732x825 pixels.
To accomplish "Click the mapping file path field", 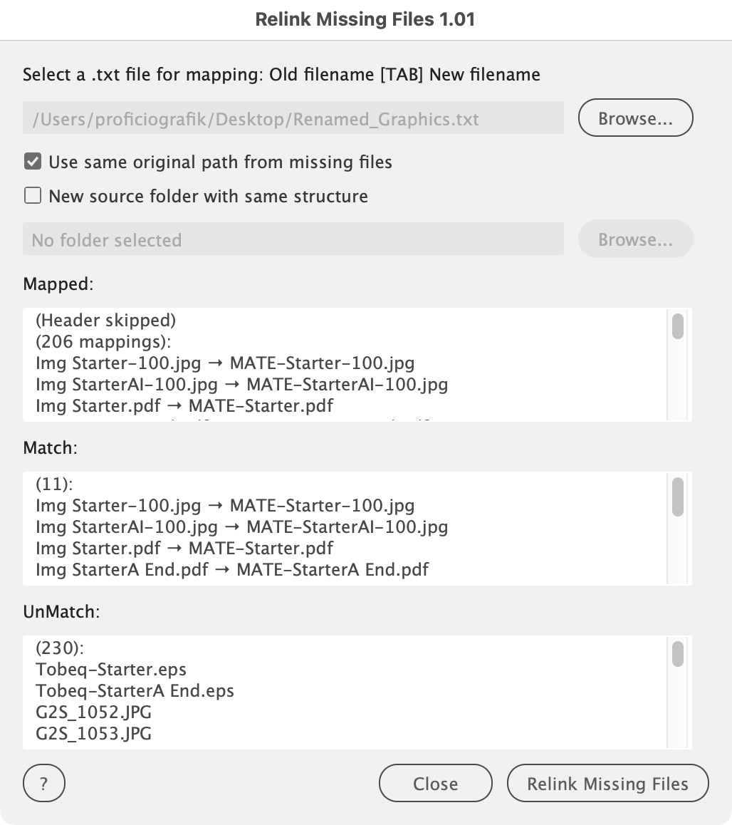I will click(x=293, y=119).
